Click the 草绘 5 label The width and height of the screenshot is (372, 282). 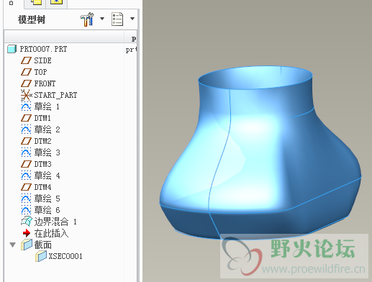[x=47, y=199]
